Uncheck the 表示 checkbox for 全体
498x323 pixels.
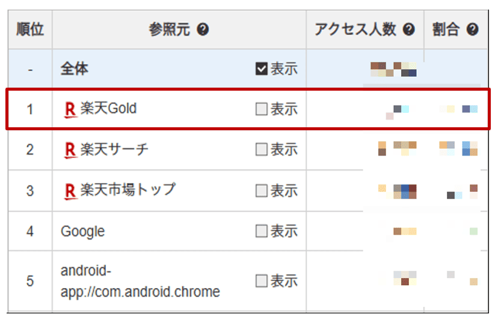[261, 69]
